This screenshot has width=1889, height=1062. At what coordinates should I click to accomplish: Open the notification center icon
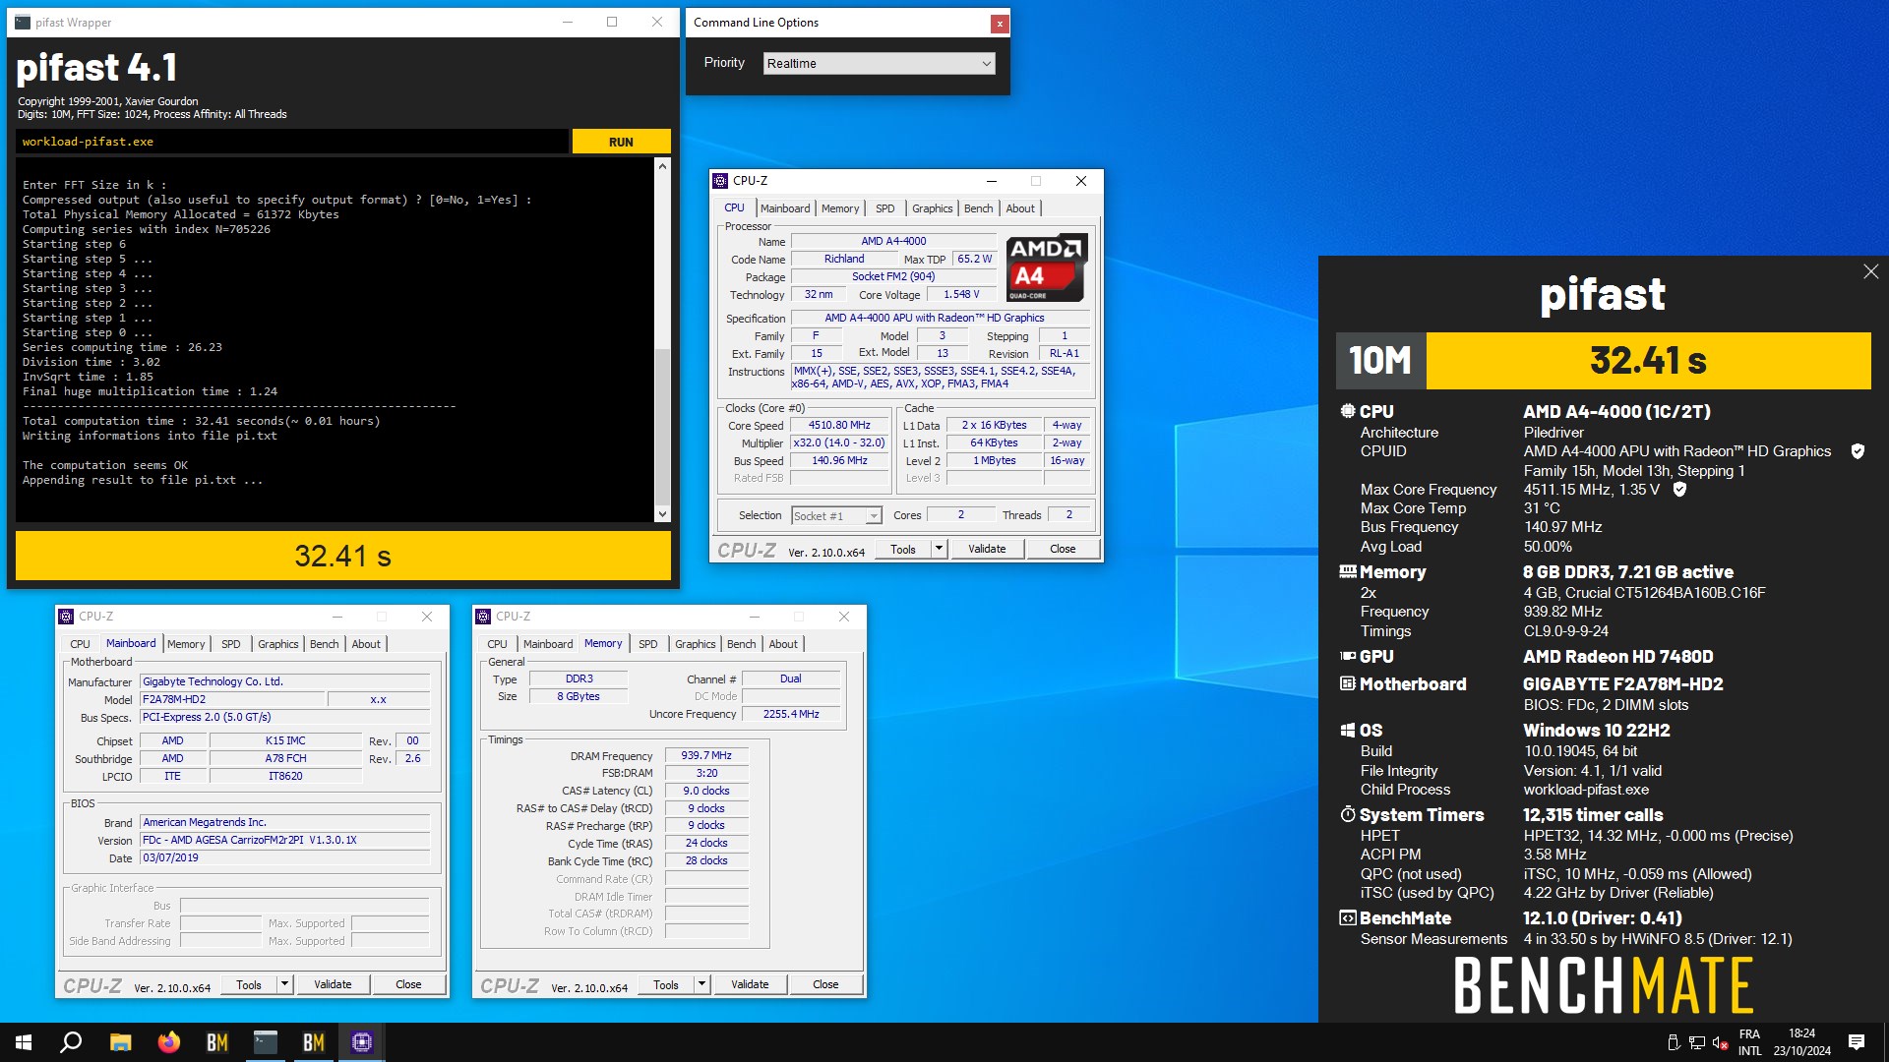1857,1042
